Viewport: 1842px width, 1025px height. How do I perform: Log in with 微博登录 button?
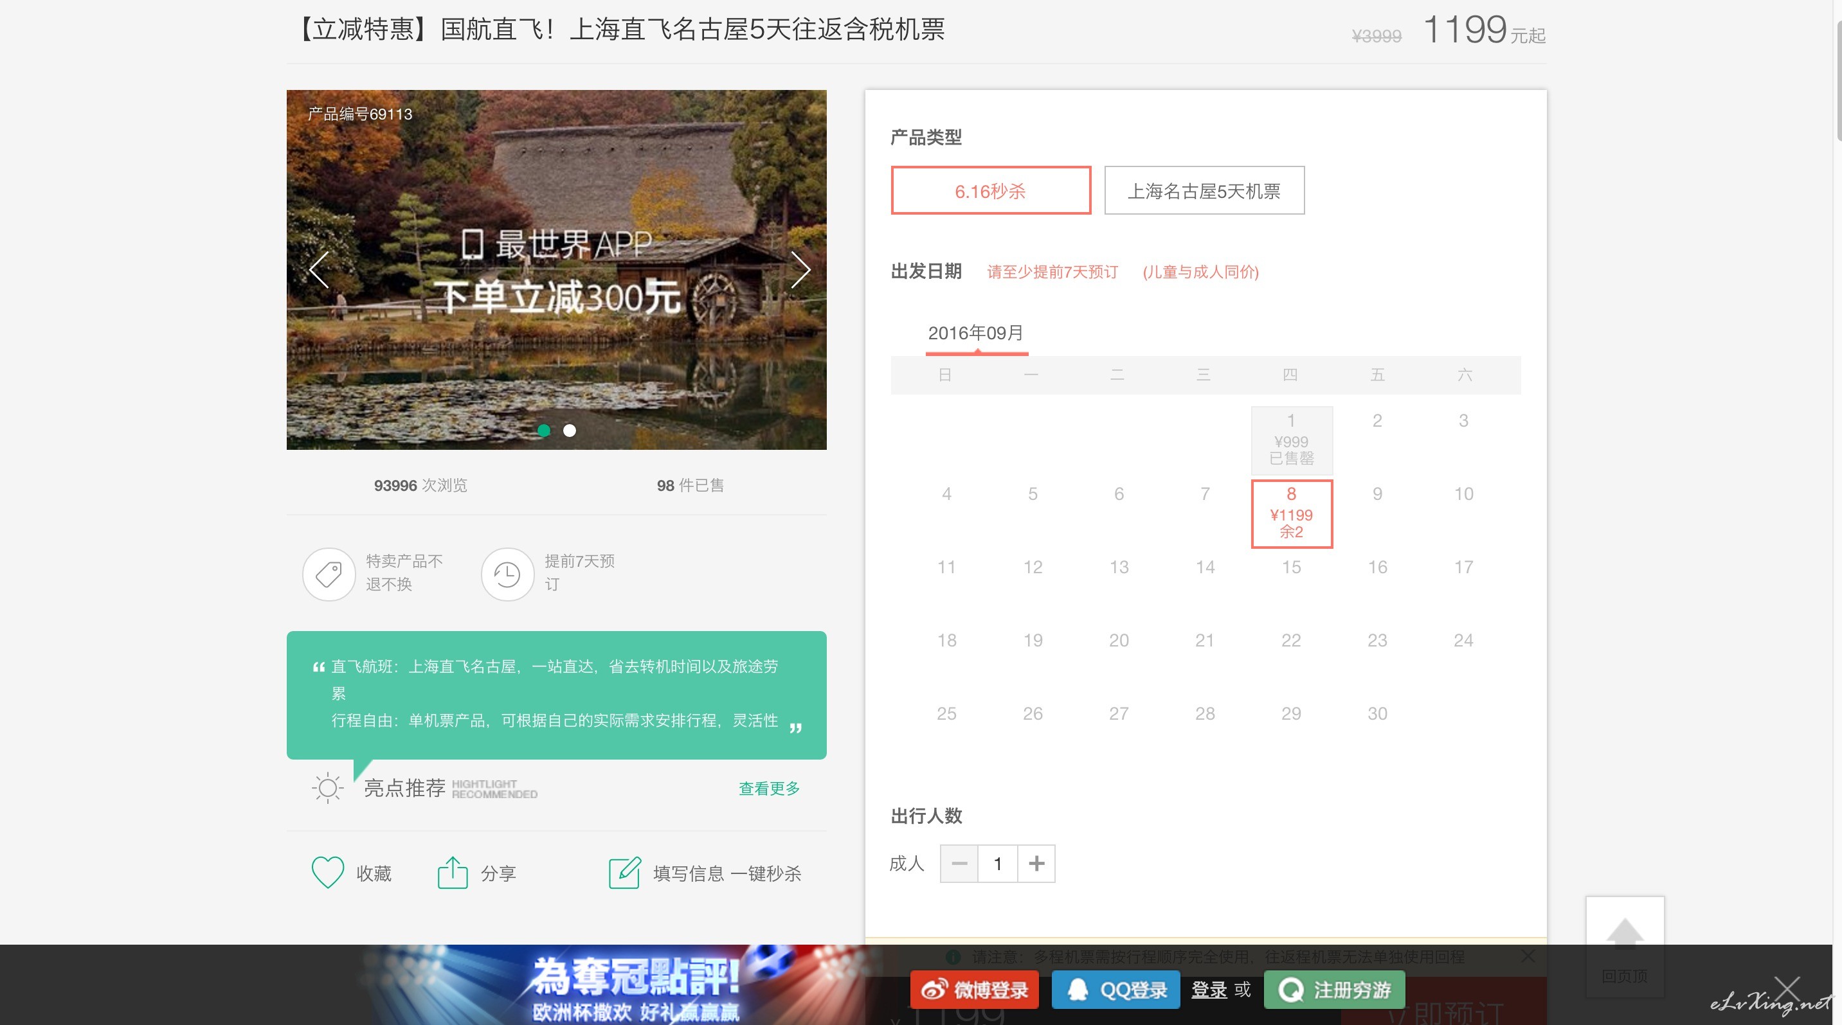pos(974,989)
